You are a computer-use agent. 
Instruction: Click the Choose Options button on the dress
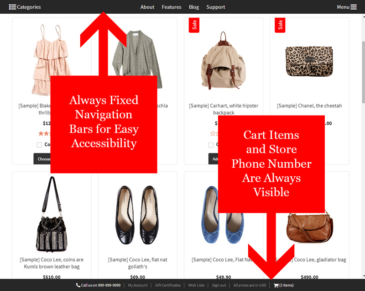pos(42,159)
